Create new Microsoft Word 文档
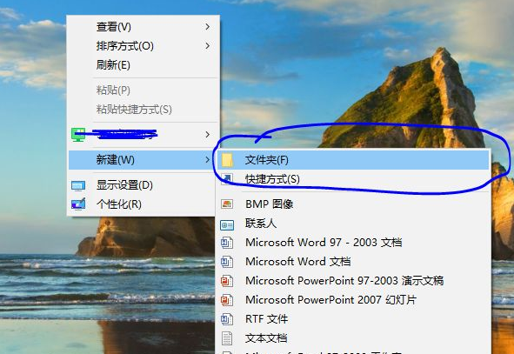 (353, 261)
